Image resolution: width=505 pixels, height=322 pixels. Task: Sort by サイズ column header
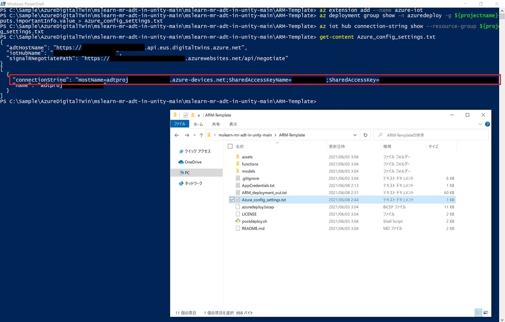pos(433,146)
